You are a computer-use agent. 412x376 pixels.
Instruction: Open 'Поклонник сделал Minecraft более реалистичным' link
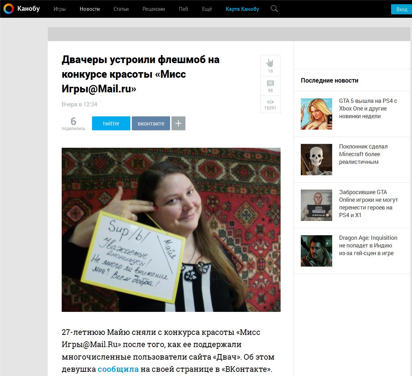(x=364, y=154)
